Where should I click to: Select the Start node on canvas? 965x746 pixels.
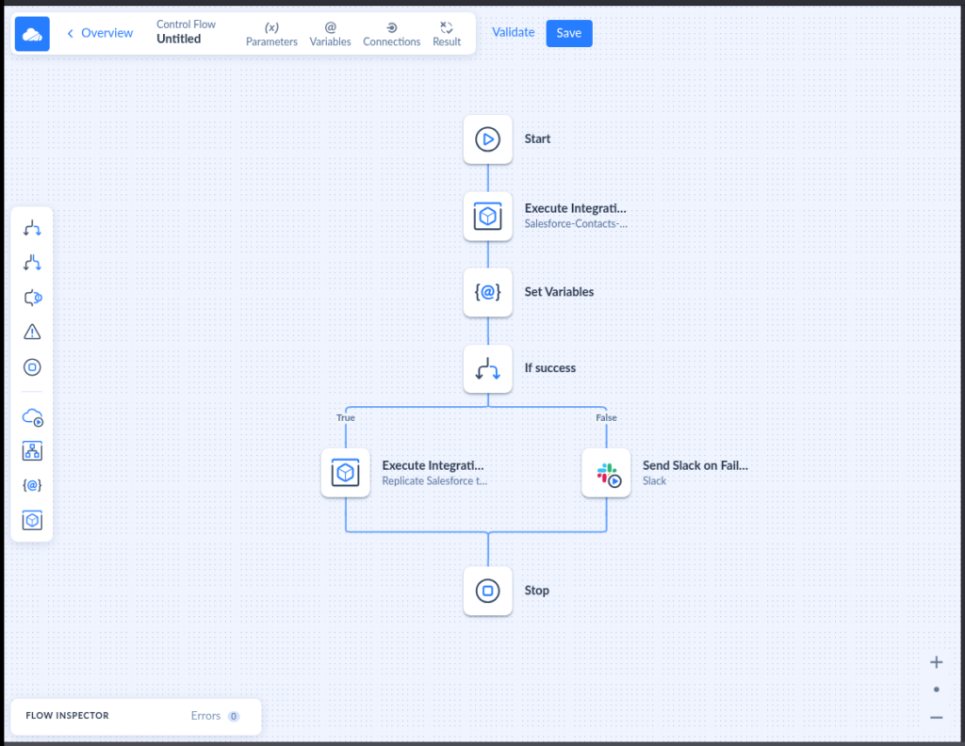[x=487, y=139]
